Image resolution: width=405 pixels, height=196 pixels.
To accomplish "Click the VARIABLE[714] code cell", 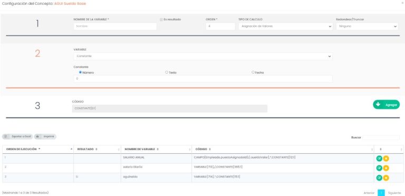I will [x=283, y=178].
